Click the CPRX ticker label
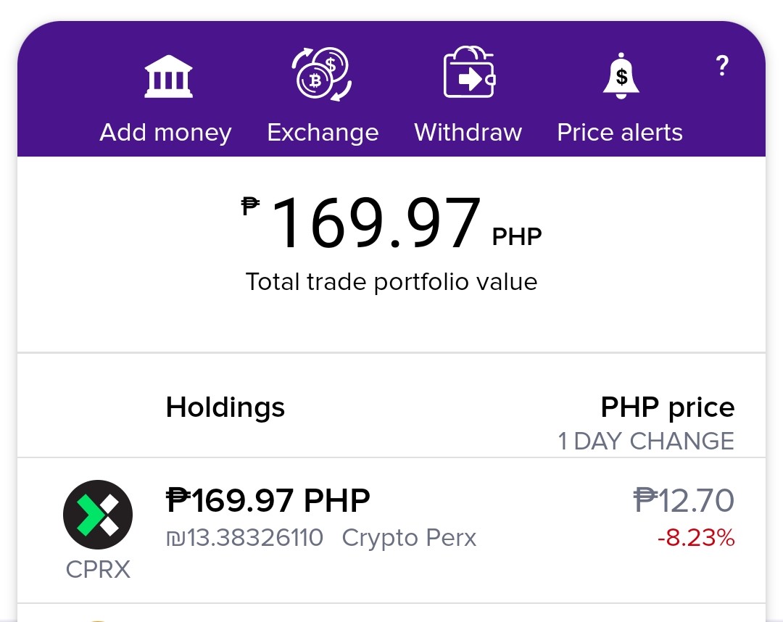 (x=98, y=570)
